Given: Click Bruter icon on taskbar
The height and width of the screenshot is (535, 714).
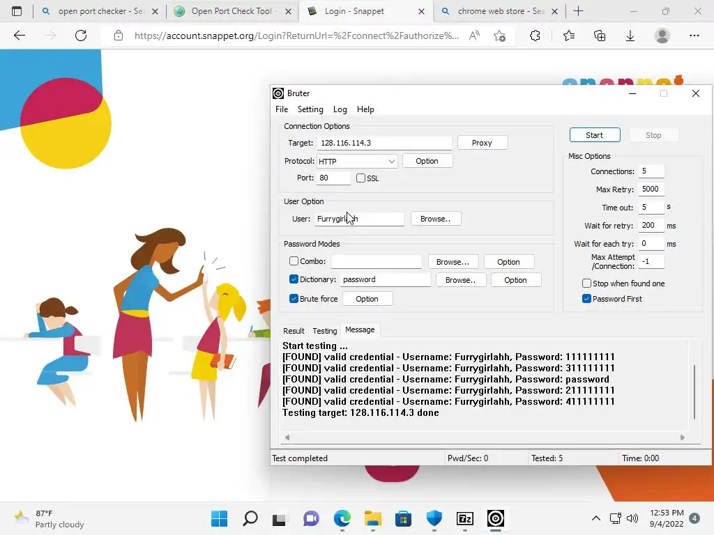Looking at the screenshot, I should (496, 518).
